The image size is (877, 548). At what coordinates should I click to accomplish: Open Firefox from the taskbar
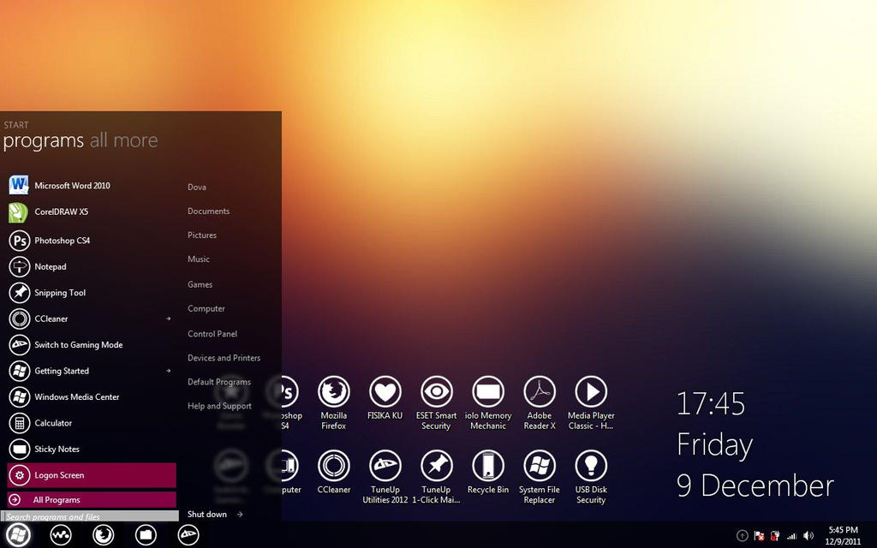103,535
